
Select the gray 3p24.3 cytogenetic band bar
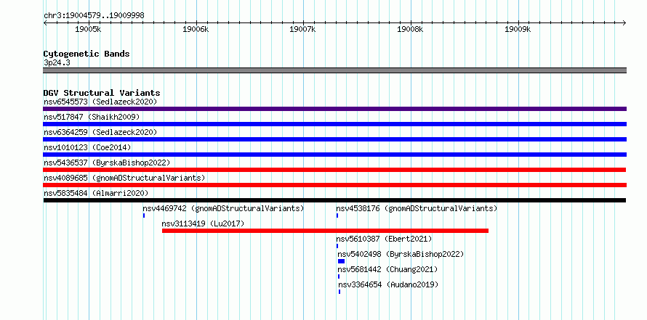point(334,70)
